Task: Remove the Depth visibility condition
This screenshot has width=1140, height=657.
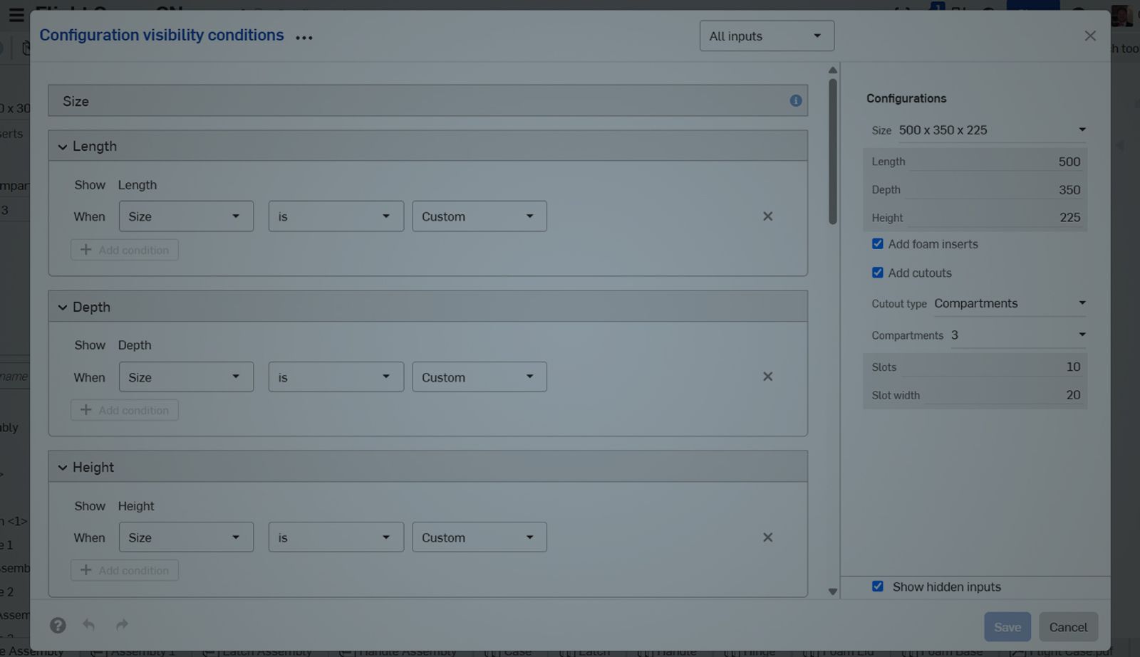Action: [x=767, y=377]
